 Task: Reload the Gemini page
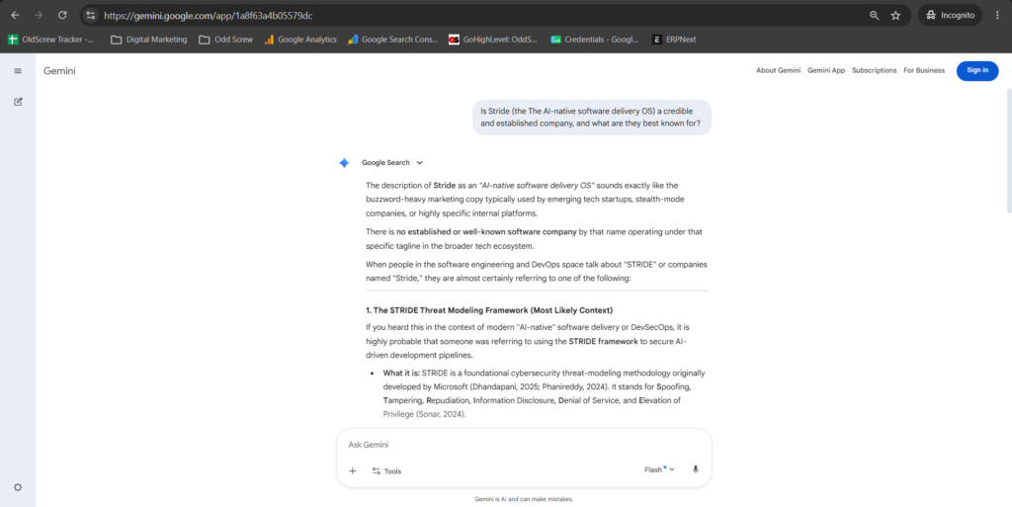tap(62, 15)
